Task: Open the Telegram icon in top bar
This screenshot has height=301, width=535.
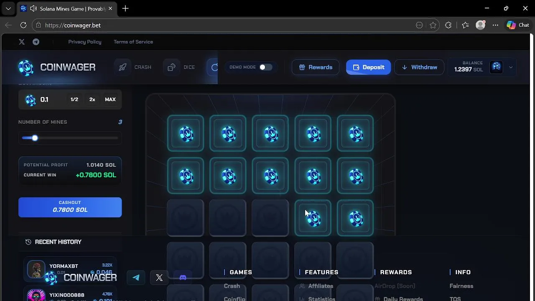Action: [36, 42]
